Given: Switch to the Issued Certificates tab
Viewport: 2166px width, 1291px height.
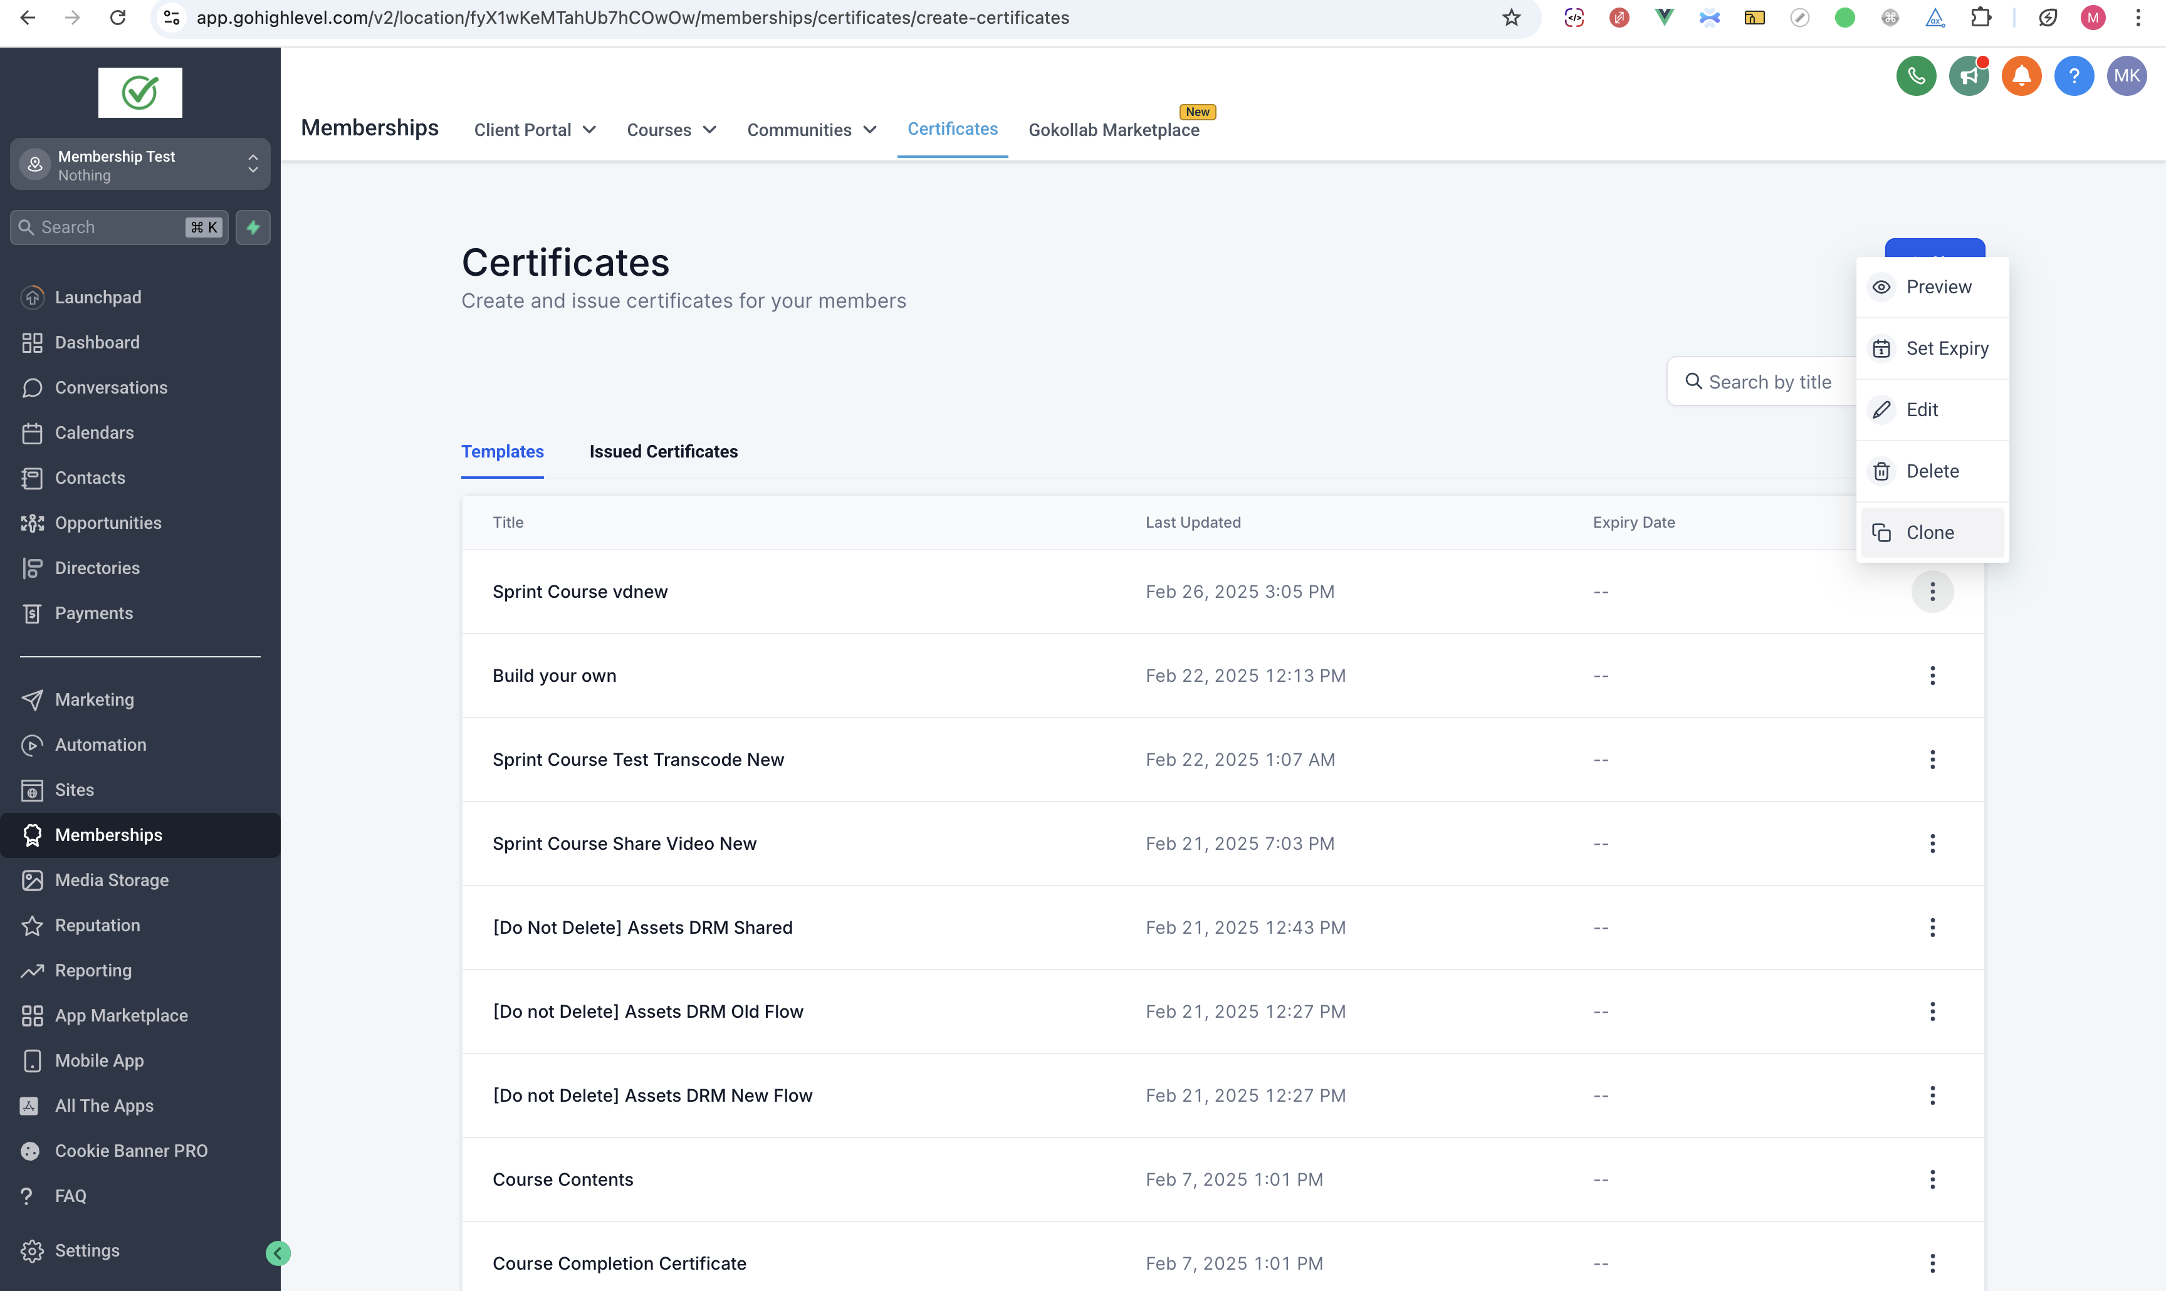Looking at the screenshot, I should (663, 451).
